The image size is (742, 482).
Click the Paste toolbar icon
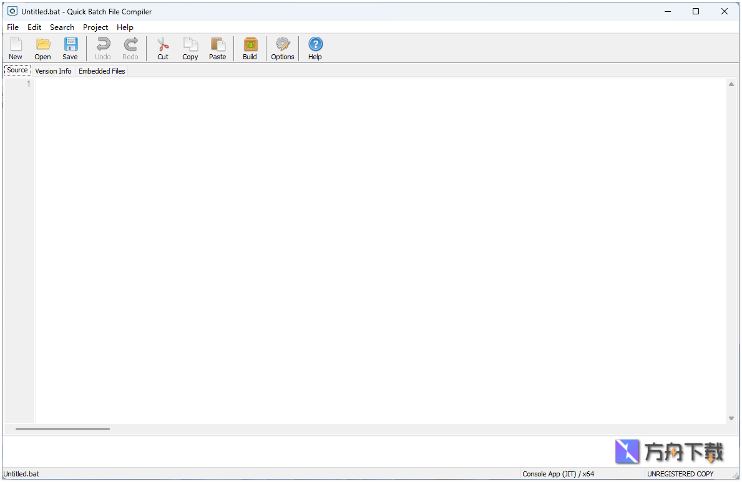click(x=218, y=48)
